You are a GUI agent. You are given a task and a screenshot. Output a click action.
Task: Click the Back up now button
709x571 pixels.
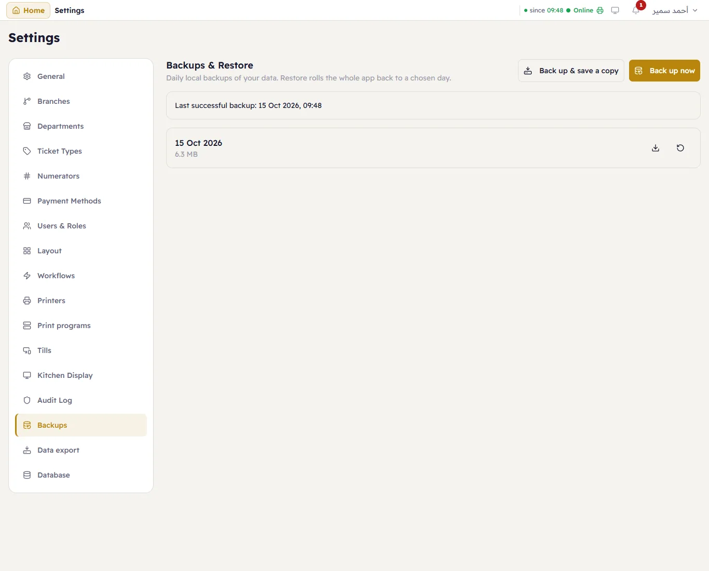click(664, 71)
